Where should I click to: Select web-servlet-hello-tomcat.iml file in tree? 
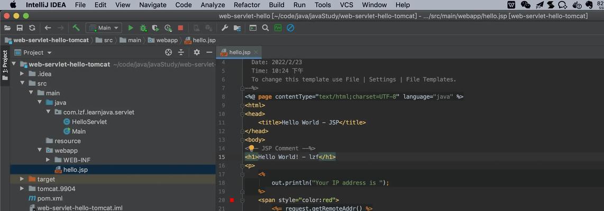pyautogui.click(x=76, y=208)
